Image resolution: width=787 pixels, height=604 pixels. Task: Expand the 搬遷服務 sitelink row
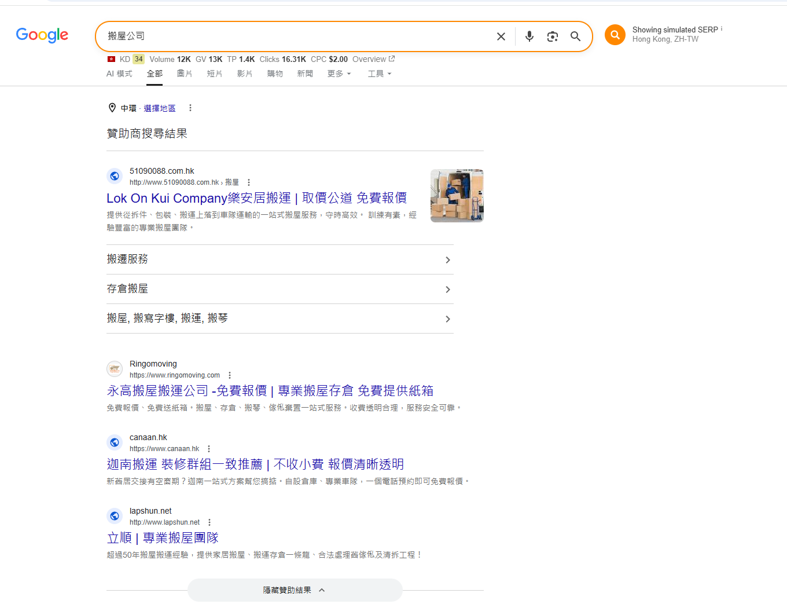click(280, 259)
